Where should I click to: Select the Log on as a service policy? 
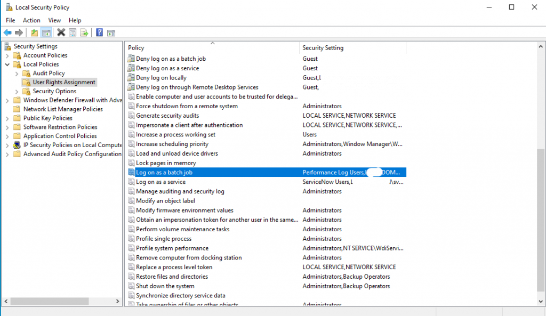tap(160, 182)
